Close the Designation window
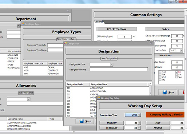Screen dimensions: 187x134 [151, 43]
